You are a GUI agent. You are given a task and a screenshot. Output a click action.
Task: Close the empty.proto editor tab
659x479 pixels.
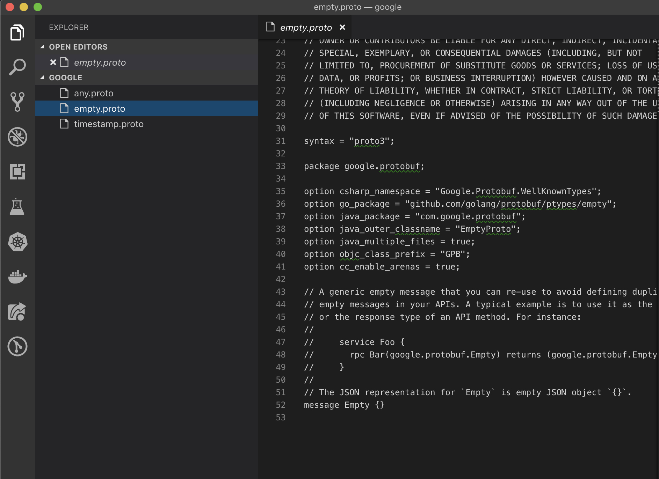[x=342, y=27]
